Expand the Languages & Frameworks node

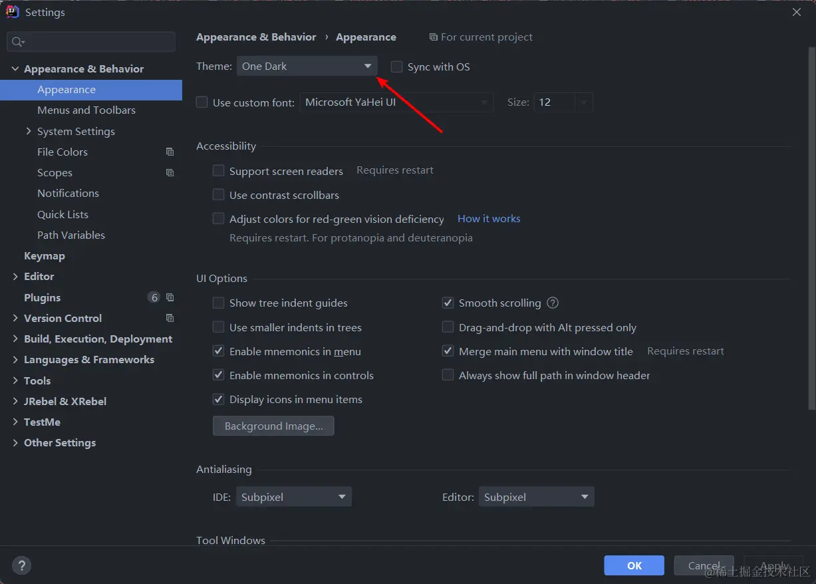click(x=15, y=359)
